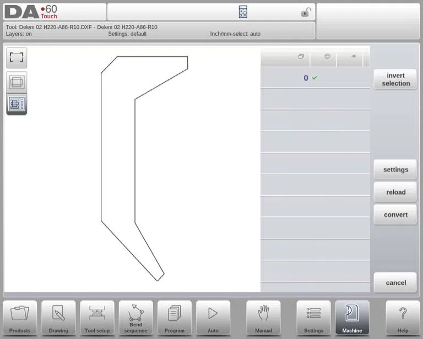Viewport: 423px width, 339px height.
Task: Open the Products mode
Action: (x=20, y=318)
